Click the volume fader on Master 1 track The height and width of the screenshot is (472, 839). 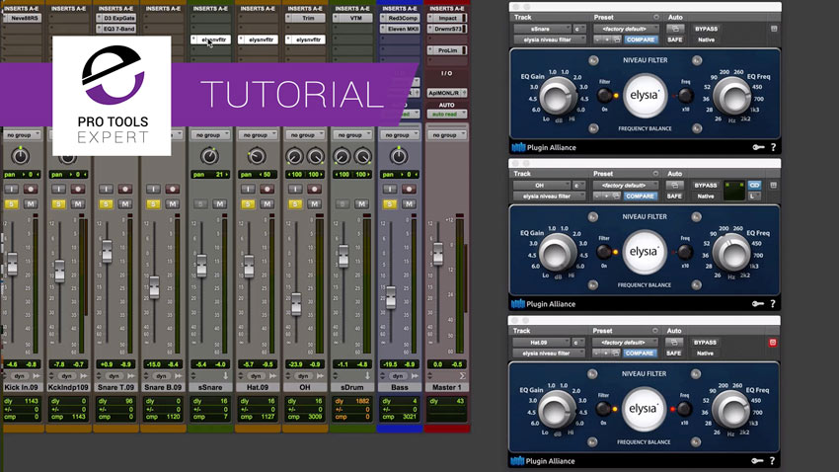(x=438, y=254)
